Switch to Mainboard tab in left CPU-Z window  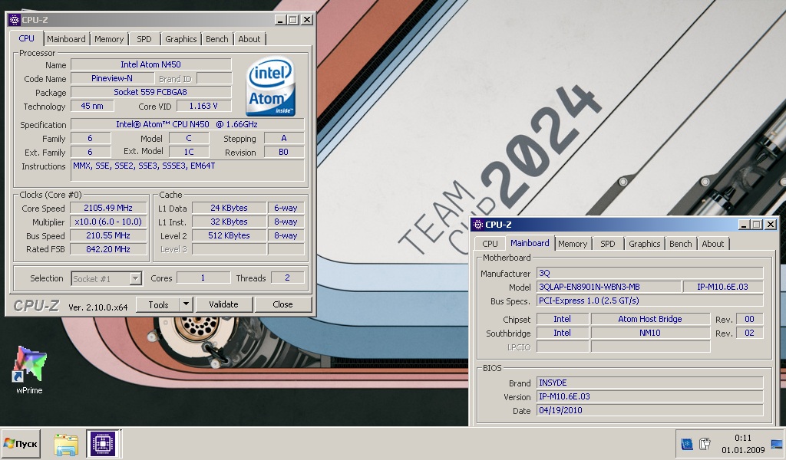pyautogui.click(x=66, y=39)
